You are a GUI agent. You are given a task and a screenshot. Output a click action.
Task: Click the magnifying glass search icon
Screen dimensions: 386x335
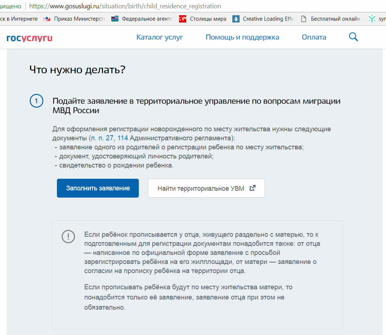[353, 37]
